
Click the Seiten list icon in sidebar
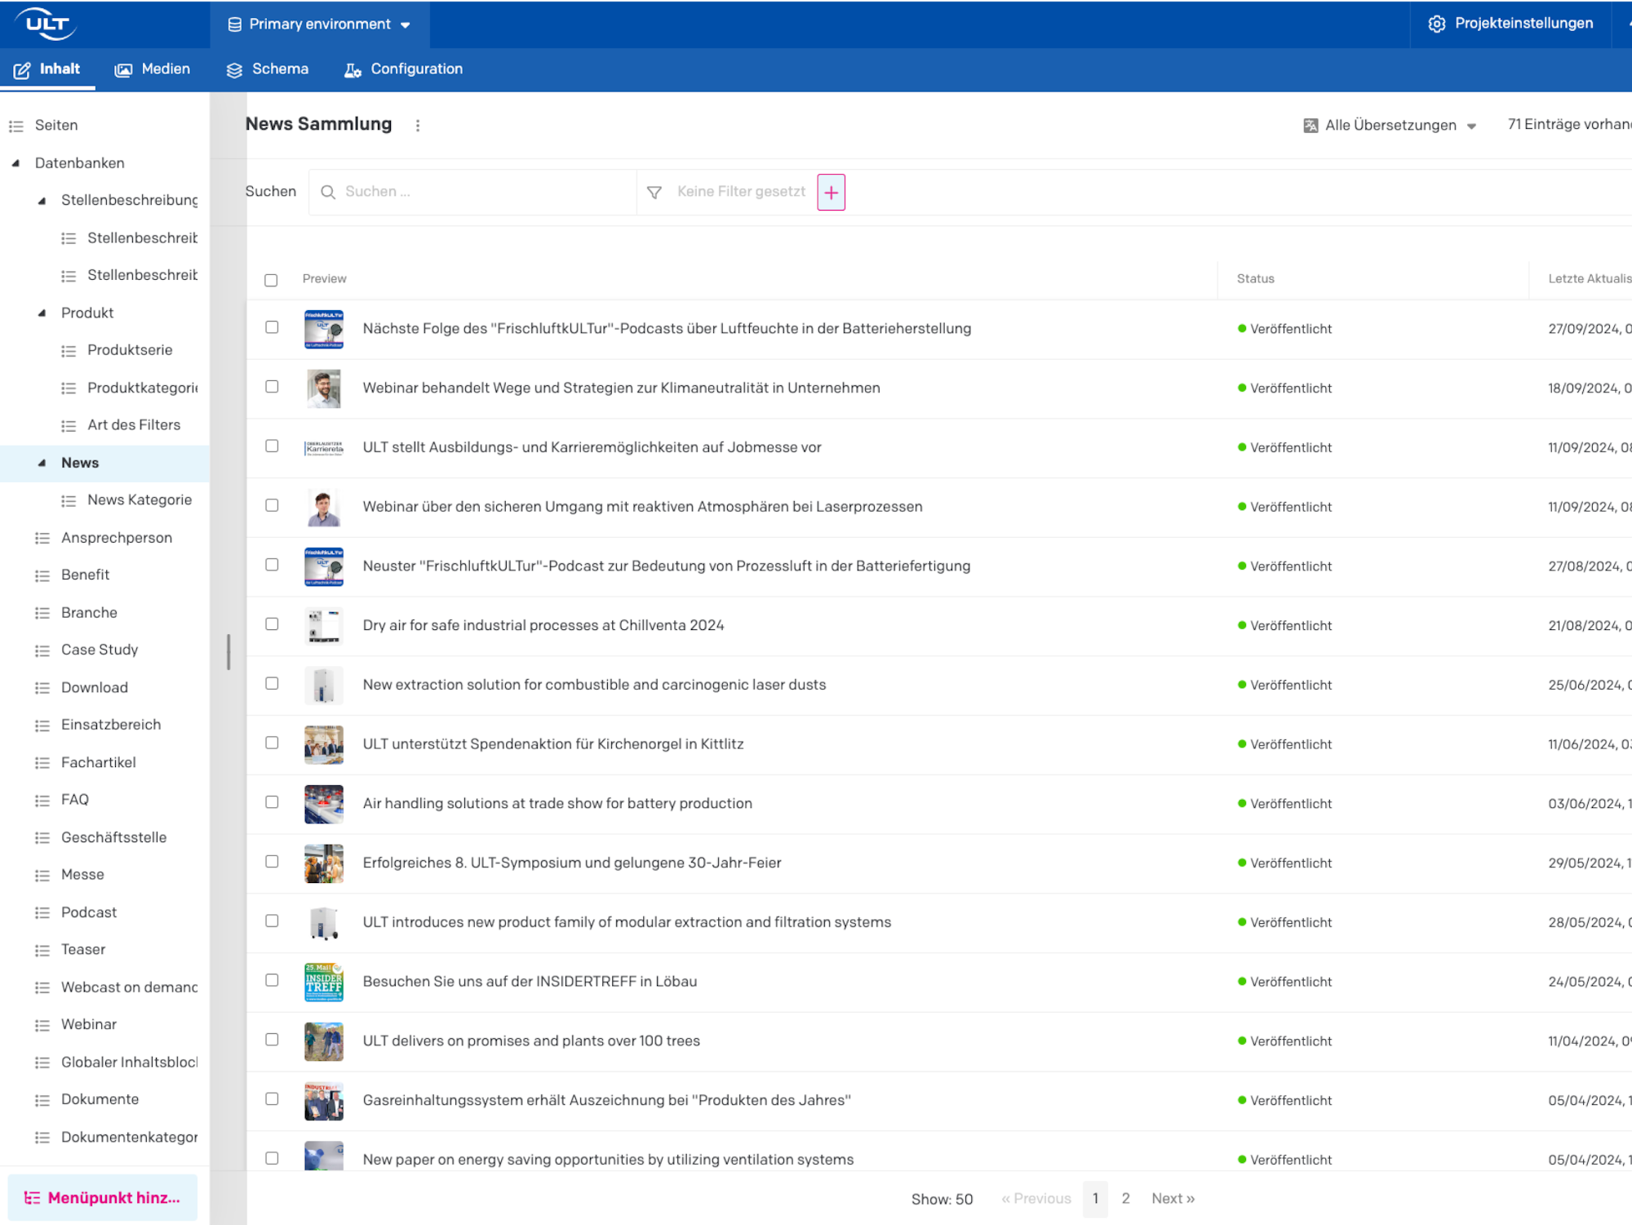coord(16,126)
